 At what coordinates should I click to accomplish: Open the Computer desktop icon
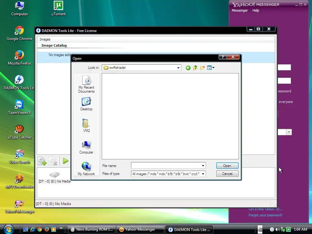coord(19,9)
